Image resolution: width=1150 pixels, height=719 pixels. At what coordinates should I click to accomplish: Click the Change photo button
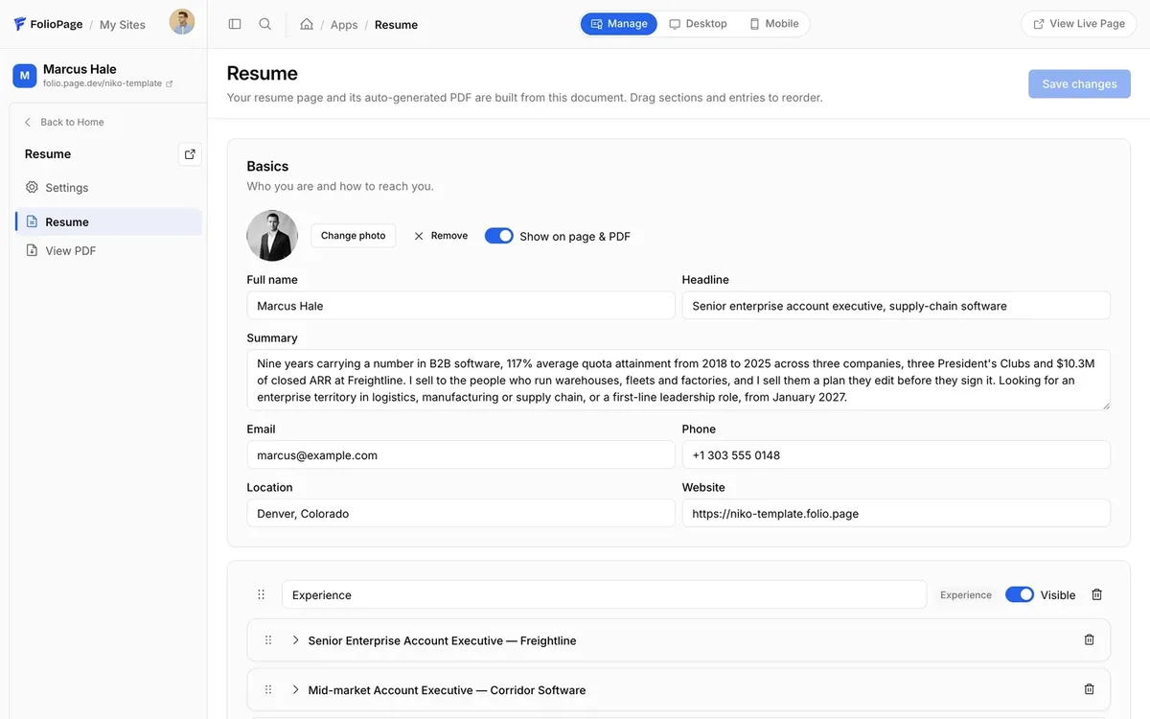[353, 236]
